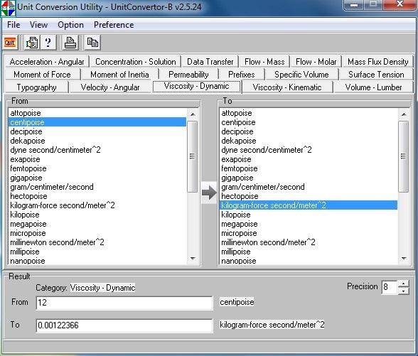Image resolution: width=418 pixels, height=356 pixels.
Task: Switch to Volume - Lumber tab
Action: (373, 87)
